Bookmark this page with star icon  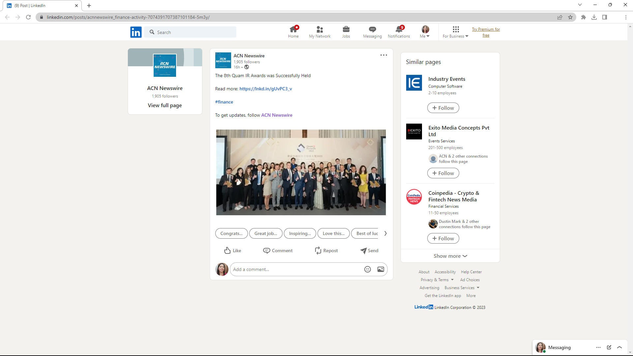(x=570, y=17)
